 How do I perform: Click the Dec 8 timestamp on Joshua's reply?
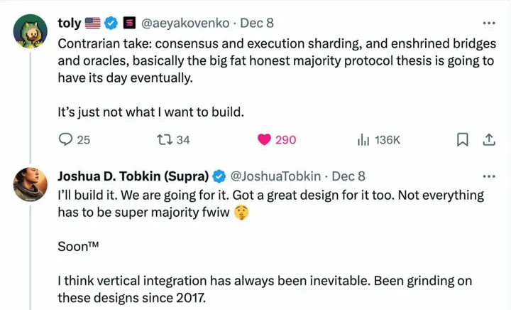pos(348,176)
